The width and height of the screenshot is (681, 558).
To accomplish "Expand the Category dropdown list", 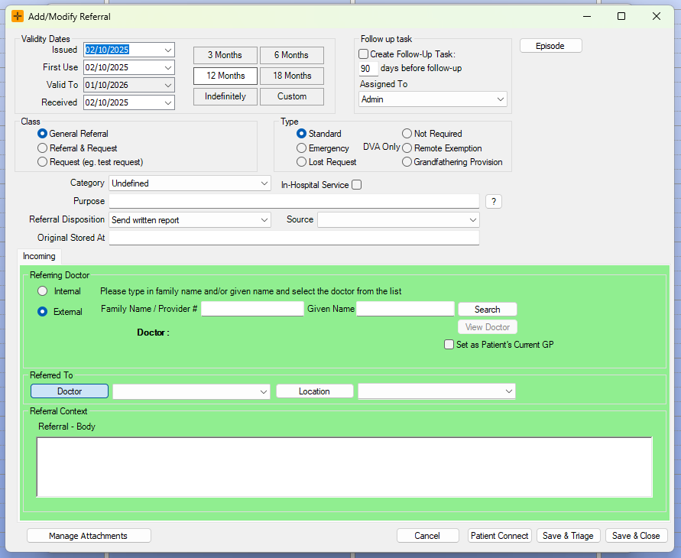I will [264, 183].
